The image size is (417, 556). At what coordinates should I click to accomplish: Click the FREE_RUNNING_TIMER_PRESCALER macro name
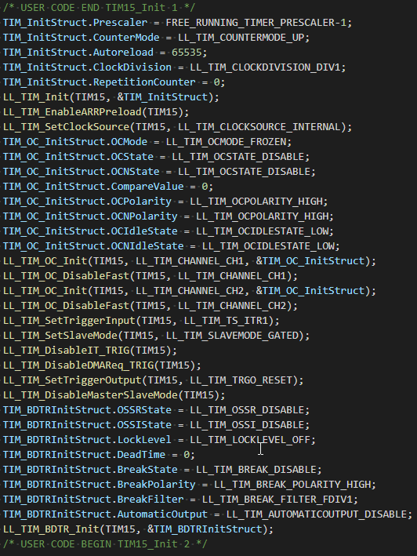[250, 22]
